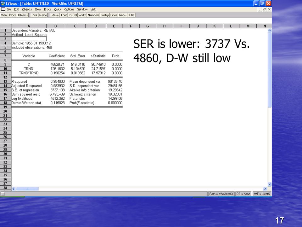Restore down the EViews application window
Viewport: 302px width, 227px height.
262,3
